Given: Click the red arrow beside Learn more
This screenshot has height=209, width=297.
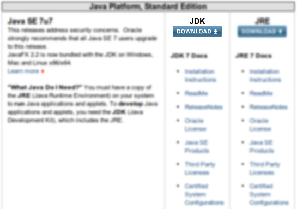Looking at the screenshot, I should coord(43,71).
